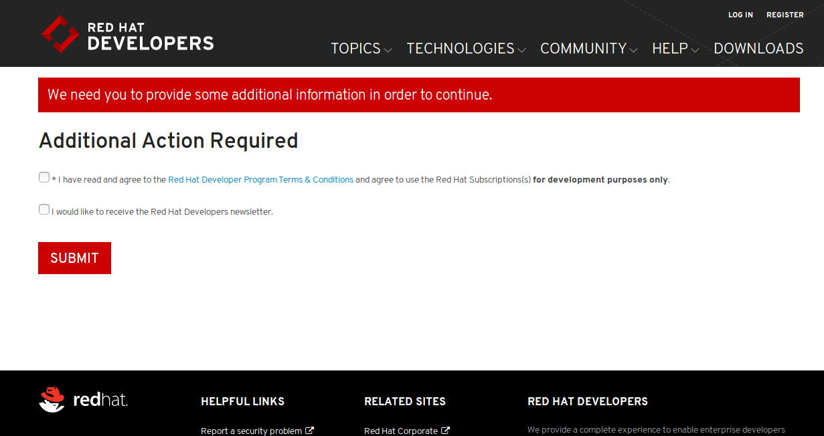The width and height of the screenshot is (824, 436).
Task: Expand the Help menu chevron
Action: pos(695,49)
